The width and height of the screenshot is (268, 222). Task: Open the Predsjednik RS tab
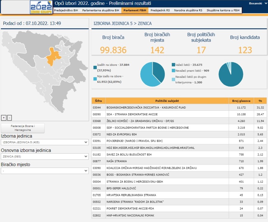pos(160,10)
